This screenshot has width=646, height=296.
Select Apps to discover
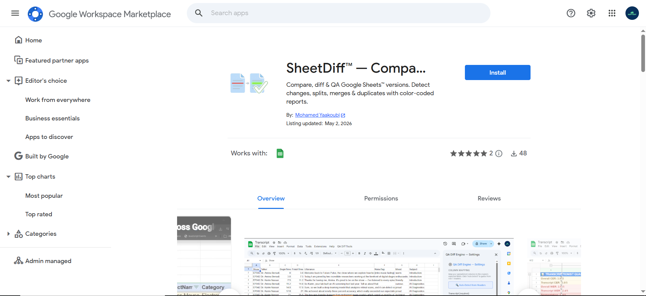tap(49, 137)
